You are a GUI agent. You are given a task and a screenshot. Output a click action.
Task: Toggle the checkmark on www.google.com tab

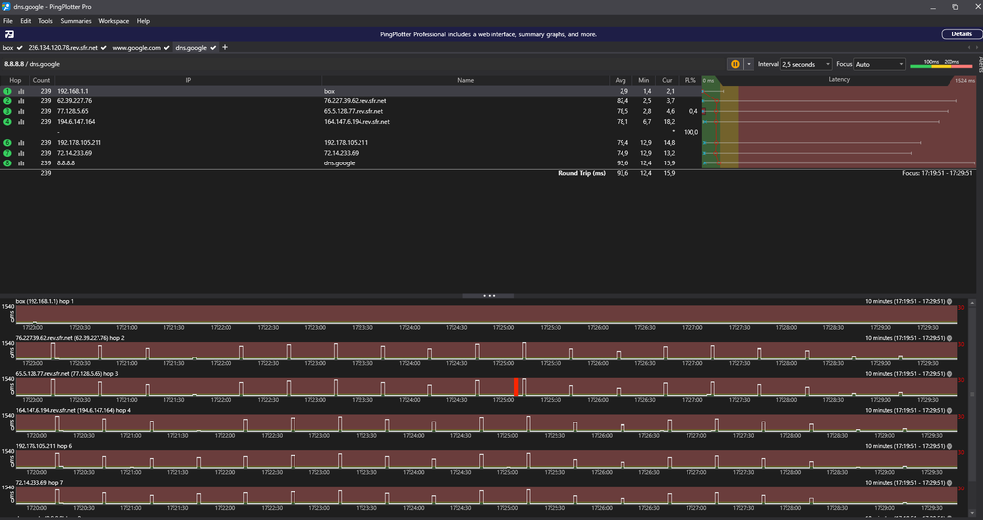[168, 47]
